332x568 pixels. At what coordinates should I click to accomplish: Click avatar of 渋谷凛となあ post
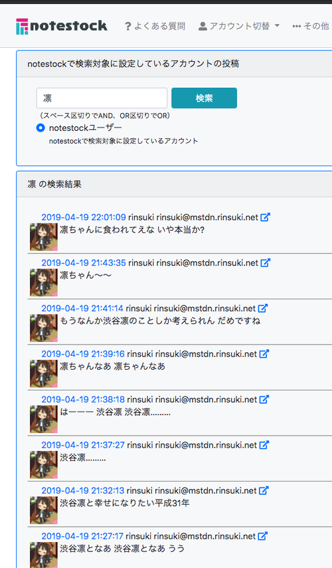click(43, 555)
